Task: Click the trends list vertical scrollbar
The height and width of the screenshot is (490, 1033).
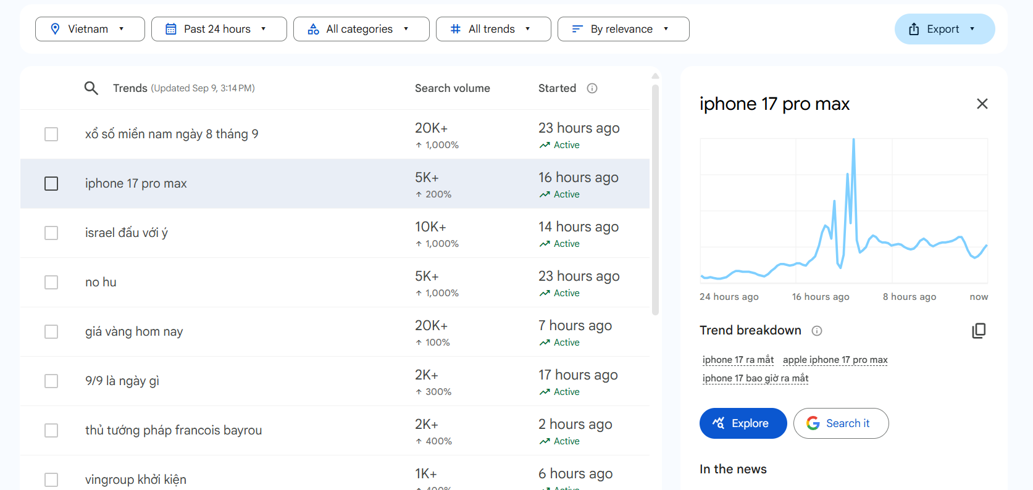Action: (655, 199)
